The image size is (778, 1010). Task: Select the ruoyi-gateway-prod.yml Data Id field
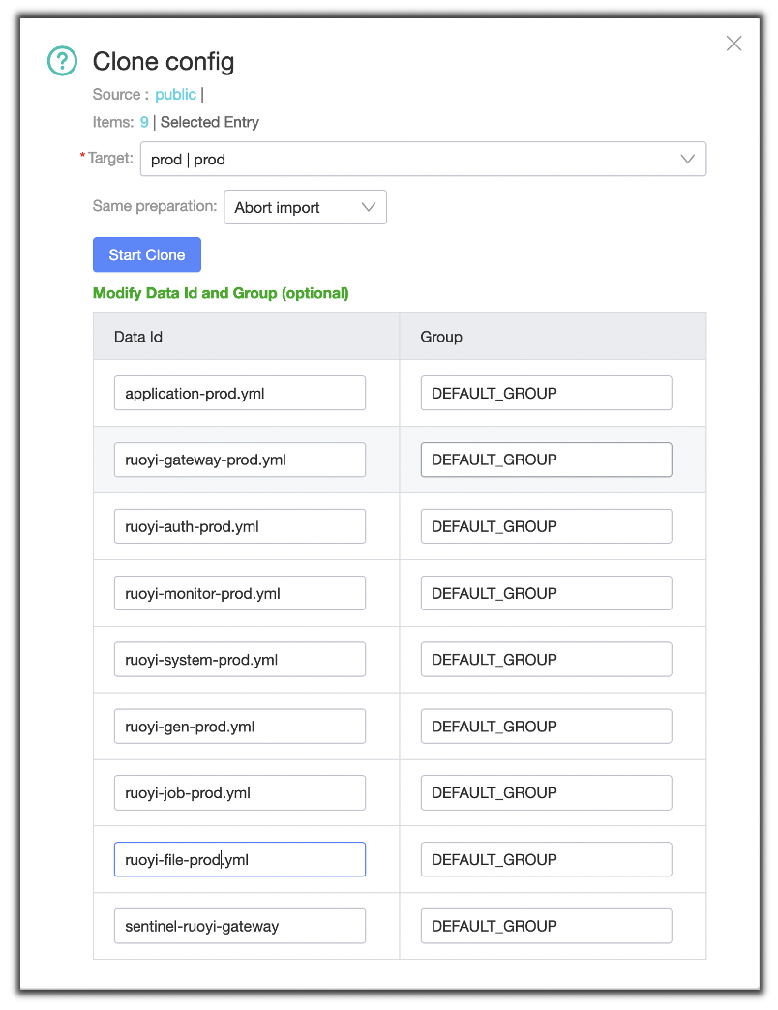click(240, 460)
